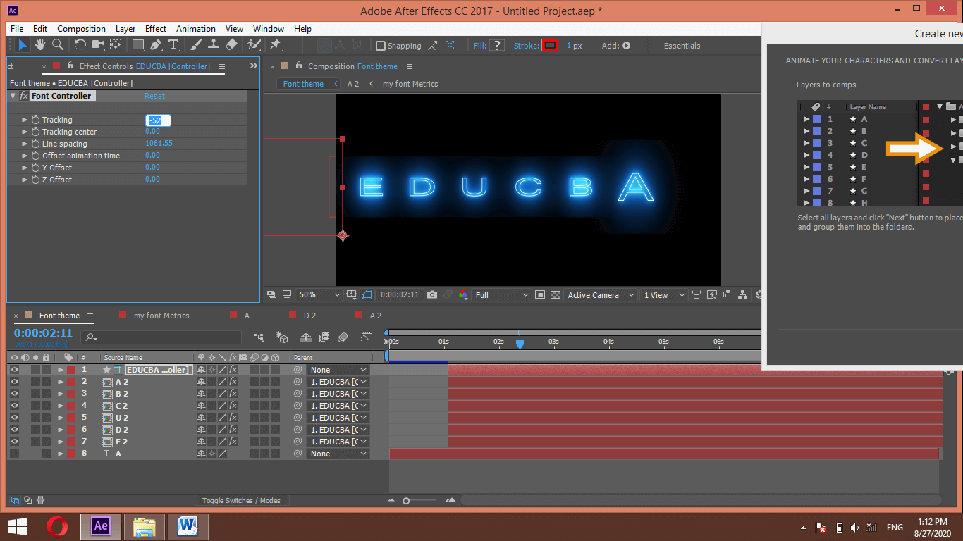Select the Horizontal Type tool

(173, 45)
